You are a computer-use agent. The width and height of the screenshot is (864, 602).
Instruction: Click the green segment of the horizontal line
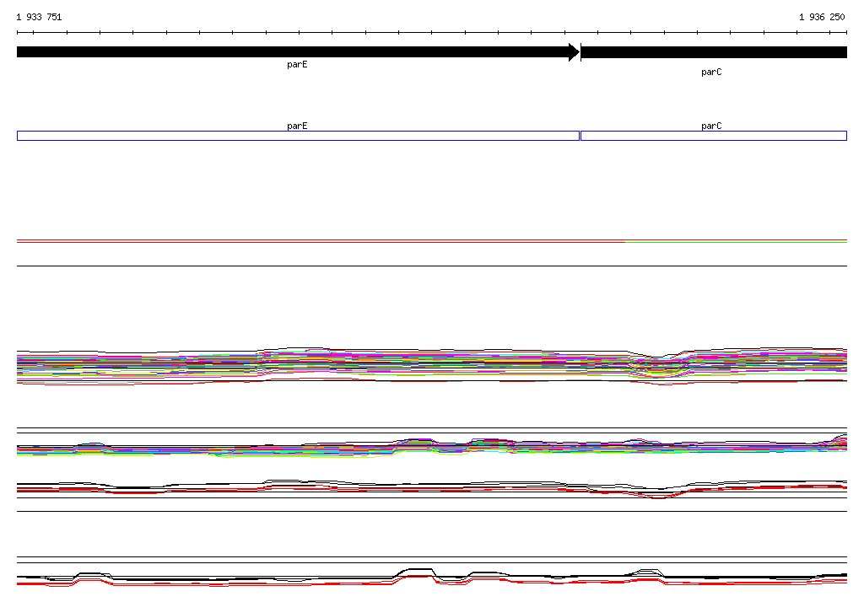[736, 242]
